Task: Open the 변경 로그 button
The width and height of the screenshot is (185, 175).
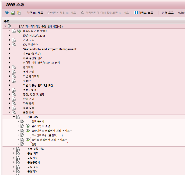Action: (168, 13)
